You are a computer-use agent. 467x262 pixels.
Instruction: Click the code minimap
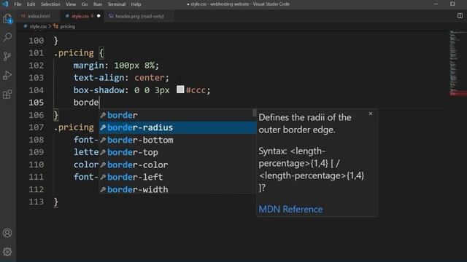coord(458,63)
